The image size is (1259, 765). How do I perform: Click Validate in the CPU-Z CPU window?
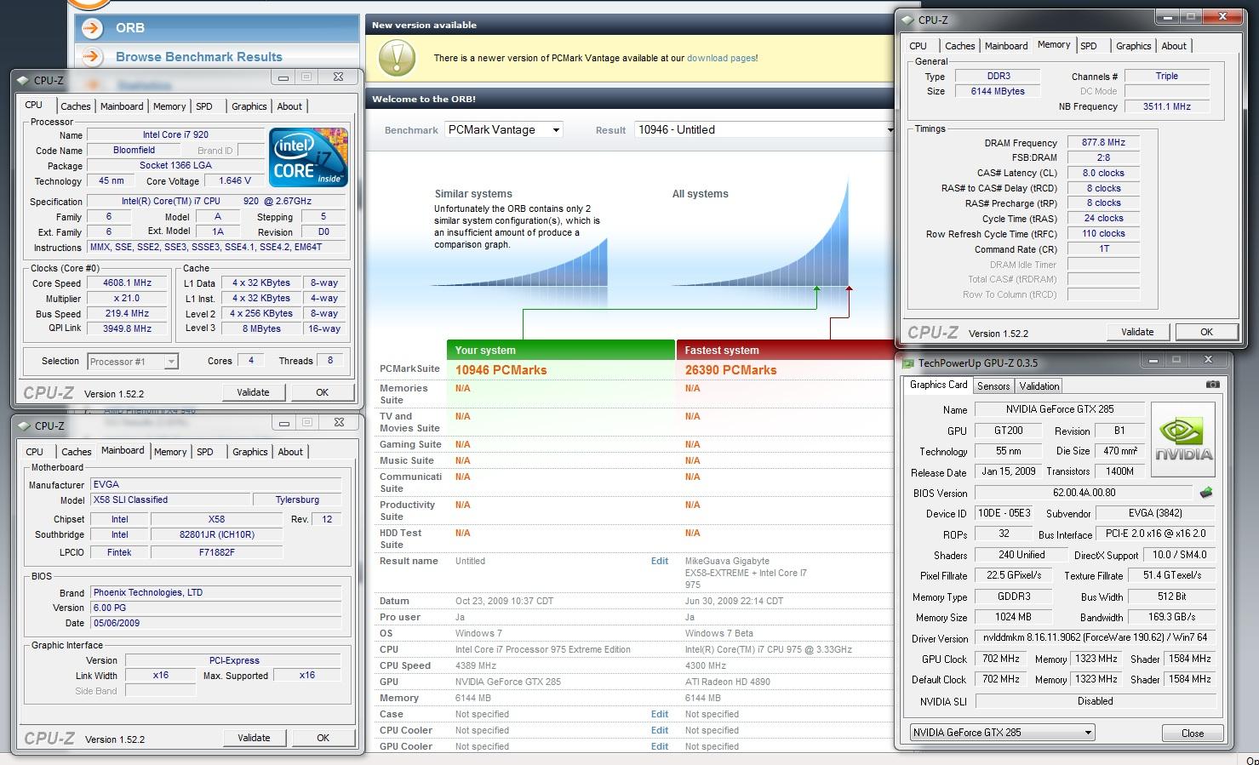(x=253, y=392)
